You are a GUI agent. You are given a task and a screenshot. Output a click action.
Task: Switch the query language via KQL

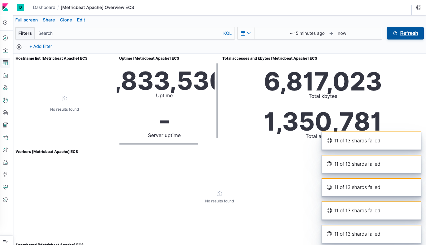pos(227,33)
